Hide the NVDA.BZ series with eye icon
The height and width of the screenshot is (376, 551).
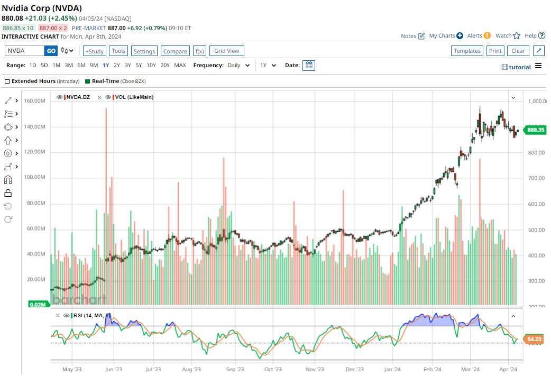(60, 97)
